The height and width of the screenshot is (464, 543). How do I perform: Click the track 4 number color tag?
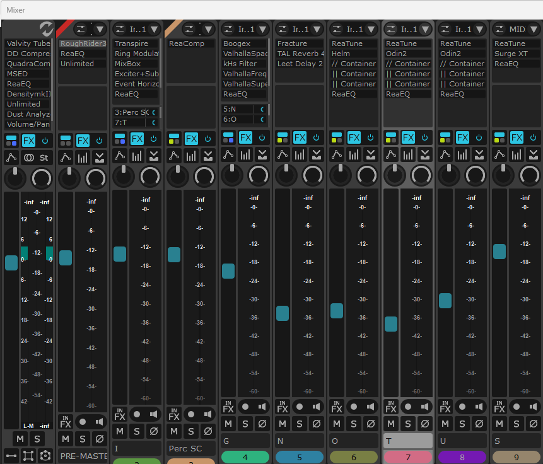pos(245,457)
